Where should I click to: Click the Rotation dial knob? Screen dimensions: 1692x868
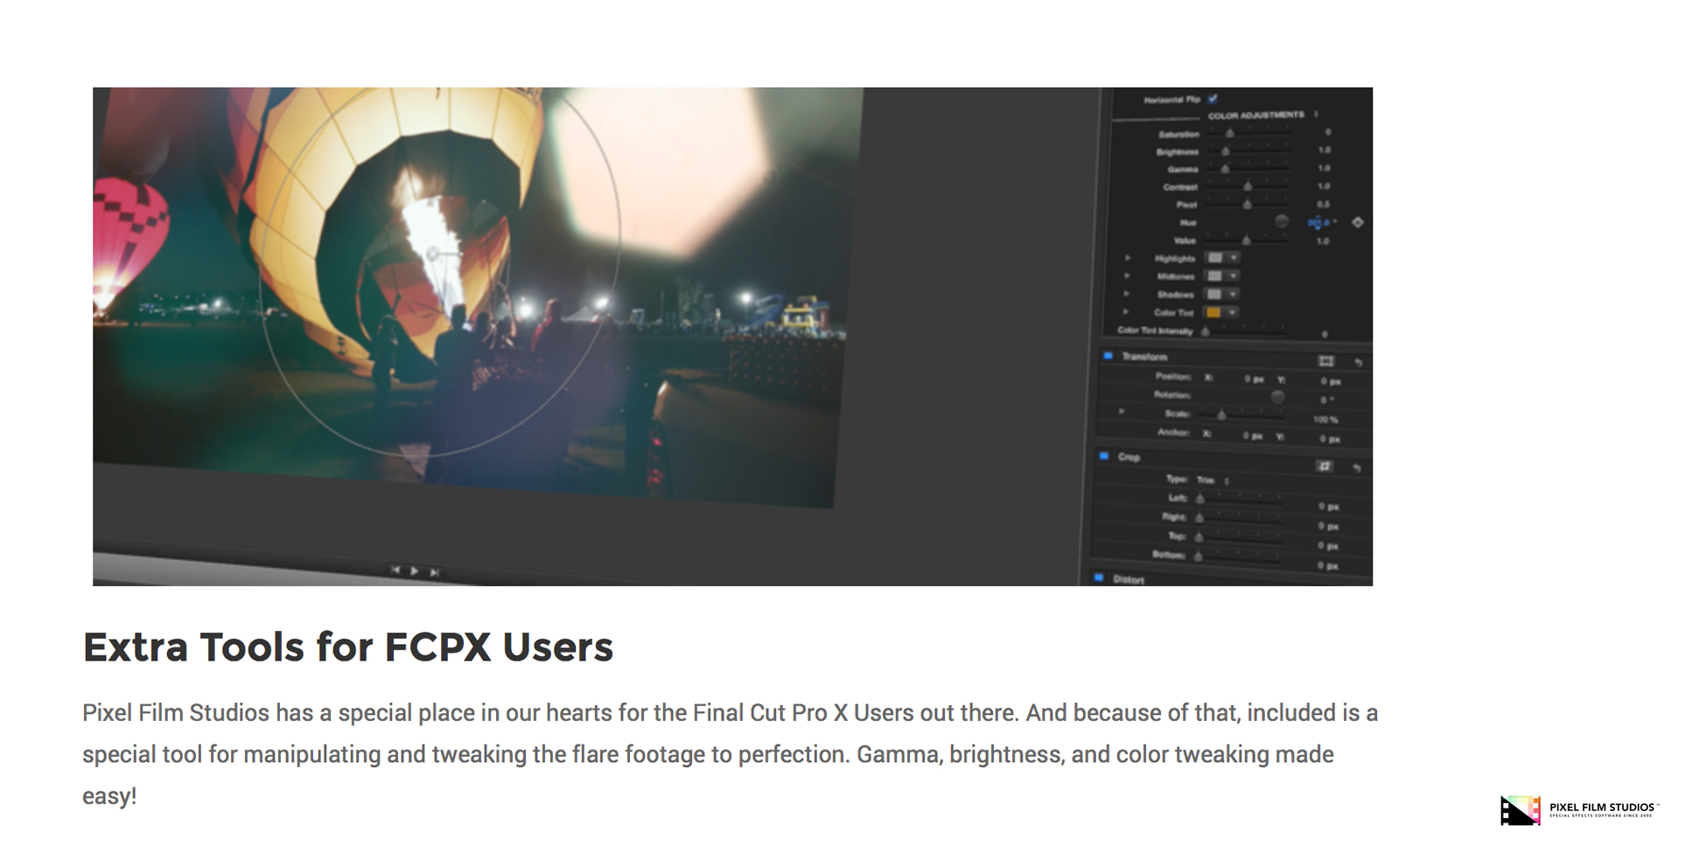click(1277, 397)
